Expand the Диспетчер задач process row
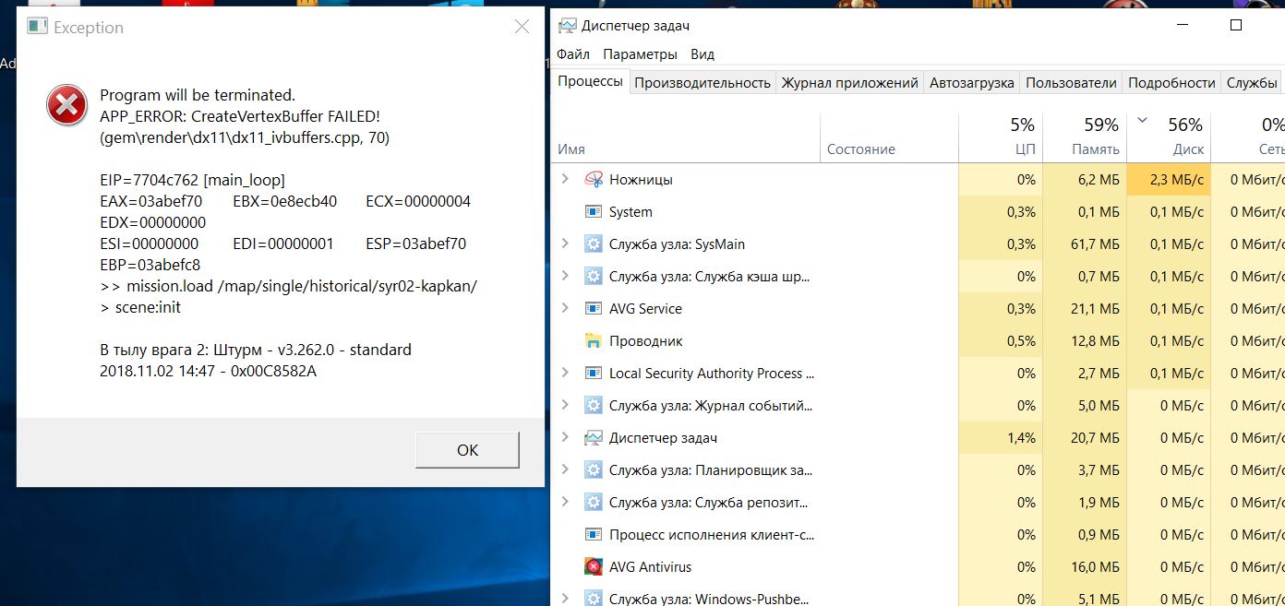 tap(565, 437)
